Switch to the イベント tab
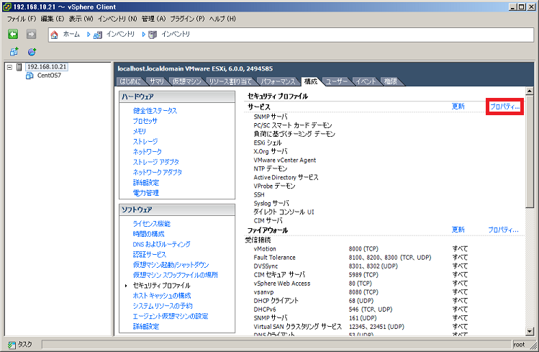 coord(366,81)
